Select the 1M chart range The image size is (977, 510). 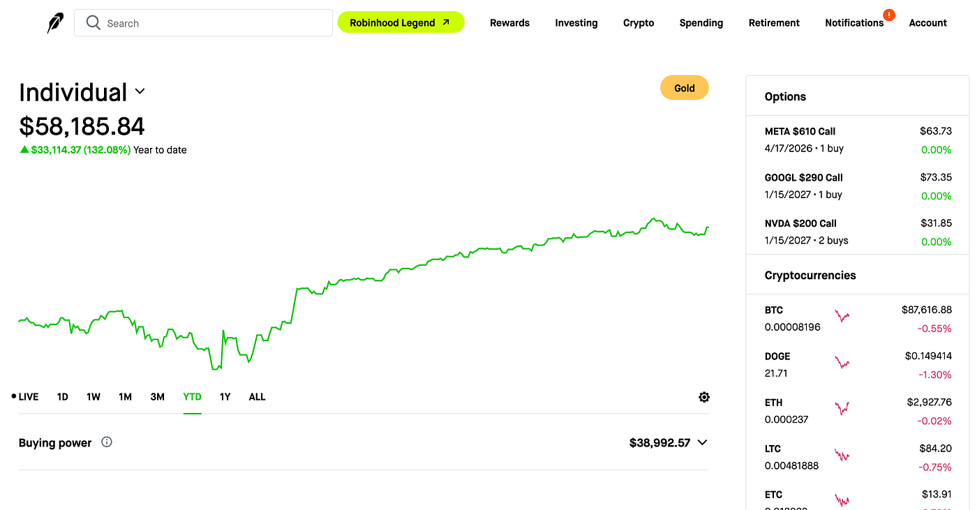coord(125,397)
